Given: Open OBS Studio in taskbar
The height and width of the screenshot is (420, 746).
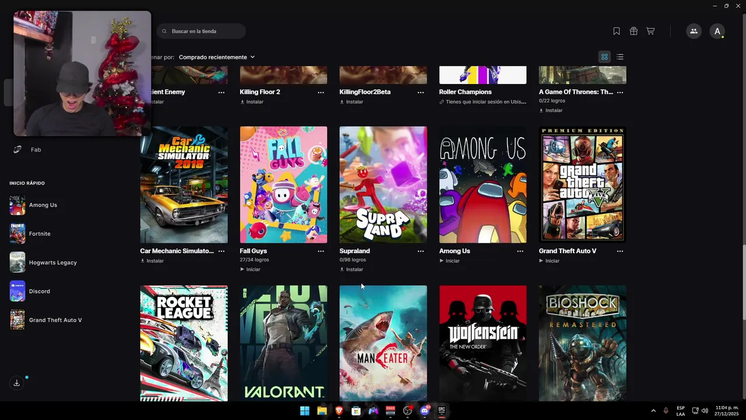Looking at the screenshot, I should 408,411.
